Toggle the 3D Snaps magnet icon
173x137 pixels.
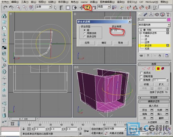click(129, 8)
